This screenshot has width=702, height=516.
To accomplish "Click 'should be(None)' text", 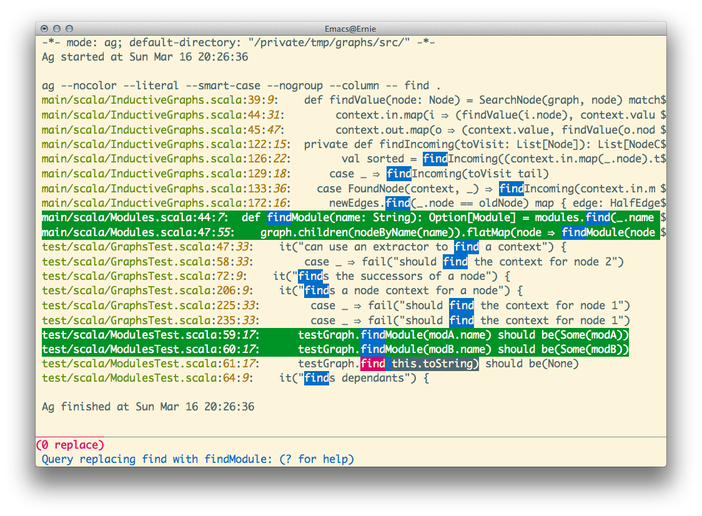I will 532,364.
